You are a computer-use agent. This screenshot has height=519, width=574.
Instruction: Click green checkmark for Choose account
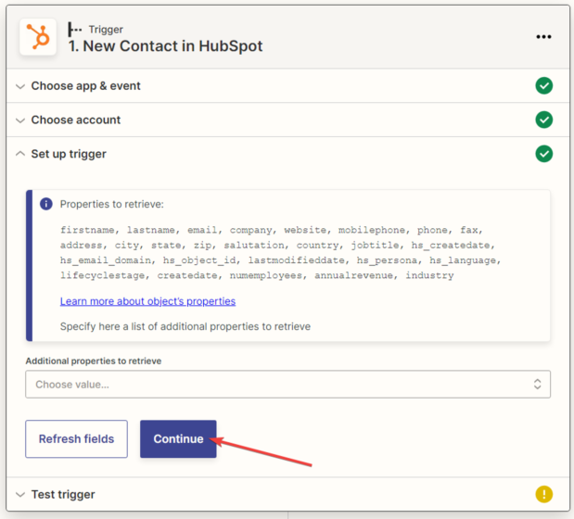click(x=543, y=120)
